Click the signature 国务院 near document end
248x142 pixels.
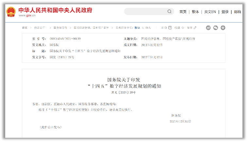[176, 115]
